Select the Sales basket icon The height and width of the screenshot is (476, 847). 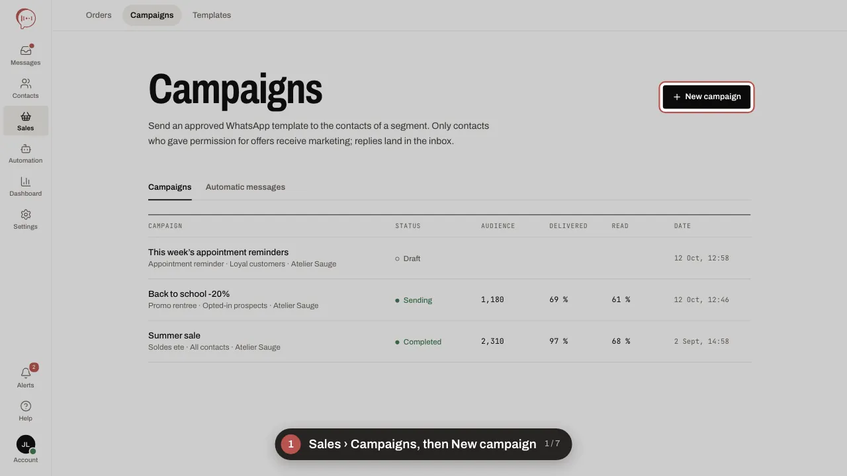(26, 116)
